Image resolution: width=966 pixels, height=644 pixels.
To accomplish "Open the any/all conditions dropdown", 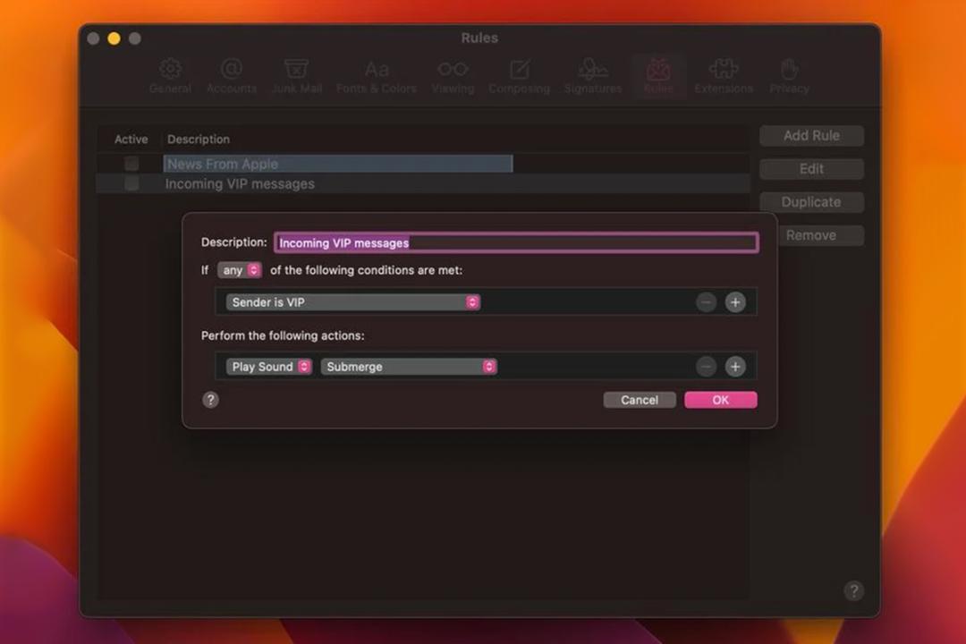I will click(x=240, y=270).
